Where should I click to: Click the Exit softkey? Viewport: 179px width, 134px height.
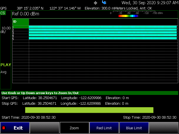pos(15,128)
